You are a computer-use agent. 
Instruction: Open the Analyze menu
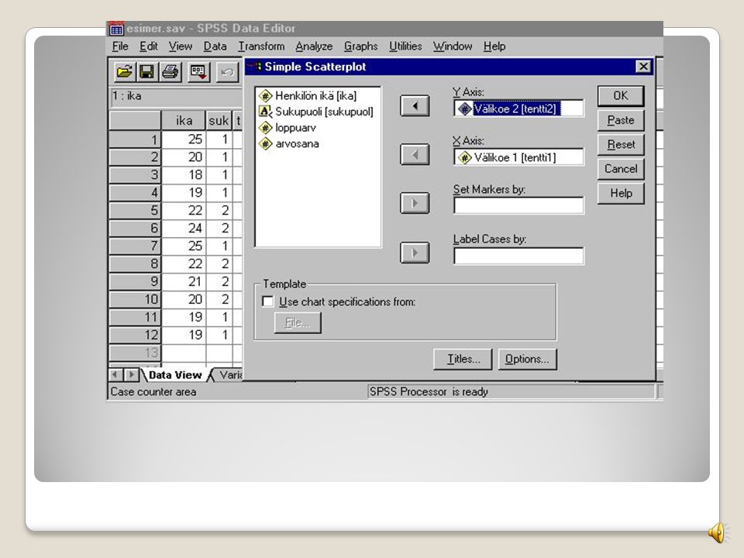(x=314, y=46)
